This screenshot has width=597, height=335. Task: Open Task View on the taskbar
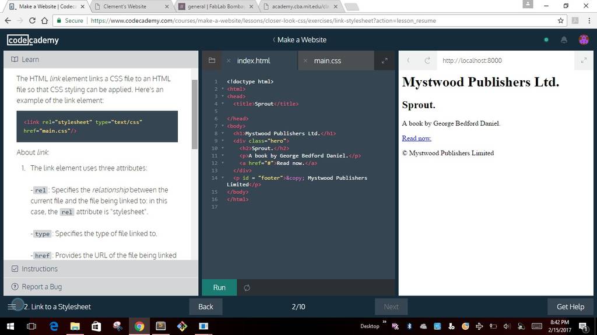click(31, 326)
